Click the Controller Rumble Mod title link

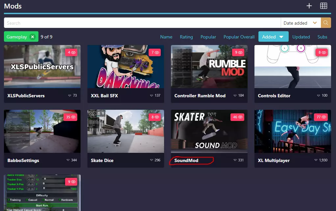[x=200, y=96]
